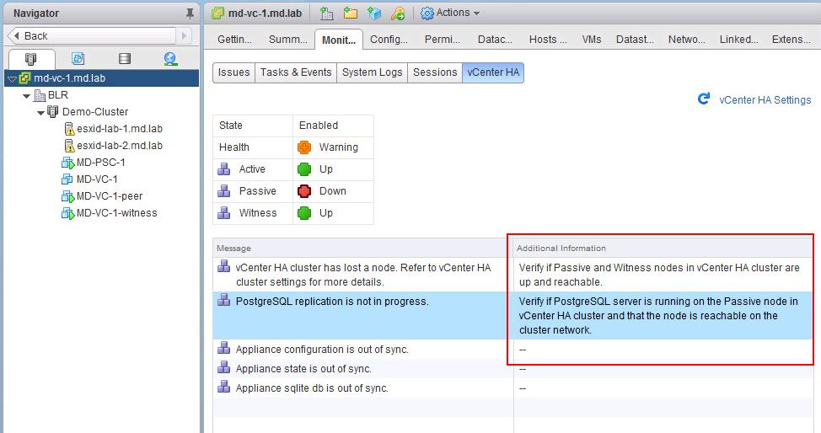821x433 pixels.
Task: Open the Hosts & Clusters tab
Action: 548,40
